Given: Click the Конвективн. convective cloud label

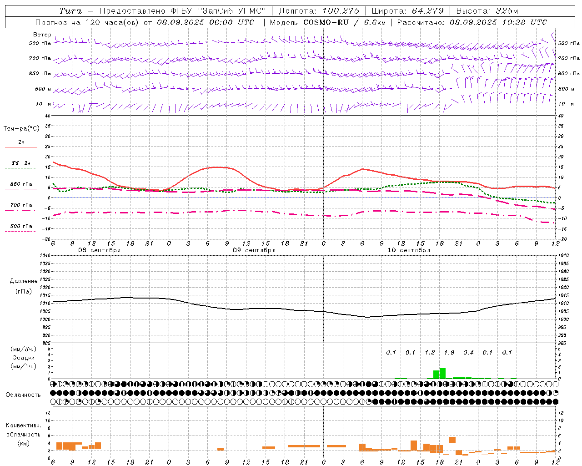Looking at the screenshot, I should tap(24, 425).
